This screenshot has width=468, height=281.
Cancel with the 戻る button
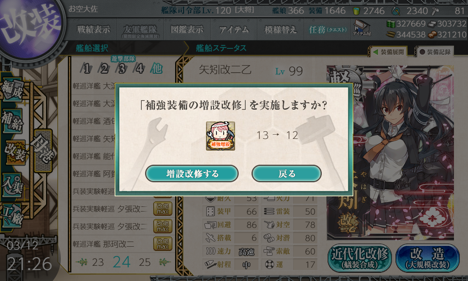click(287, 174)
